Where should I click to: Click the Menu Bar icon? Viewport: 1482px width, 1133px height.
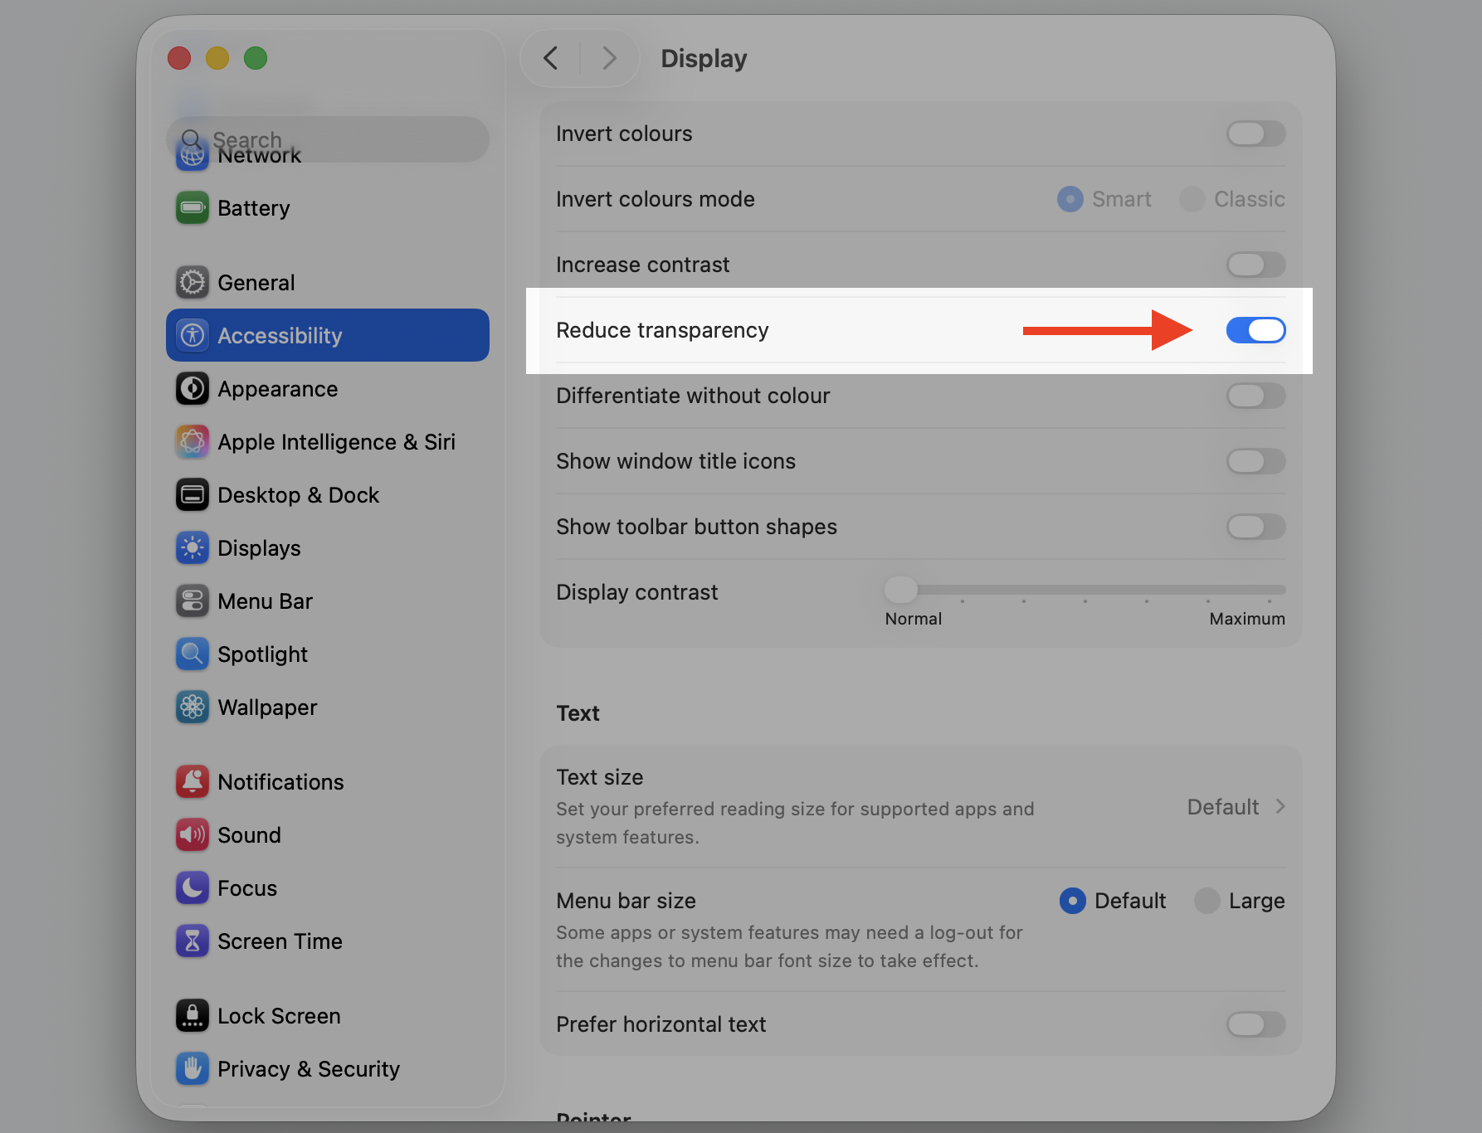click(193, 601)
